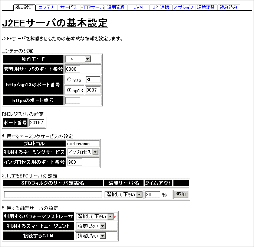Go to the HTTPサーバ tab
Screen dimensions: 254x247
click(92, 7)
